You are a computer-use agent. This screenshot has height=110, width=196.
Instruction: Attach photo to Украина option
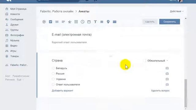pos(167,79)
